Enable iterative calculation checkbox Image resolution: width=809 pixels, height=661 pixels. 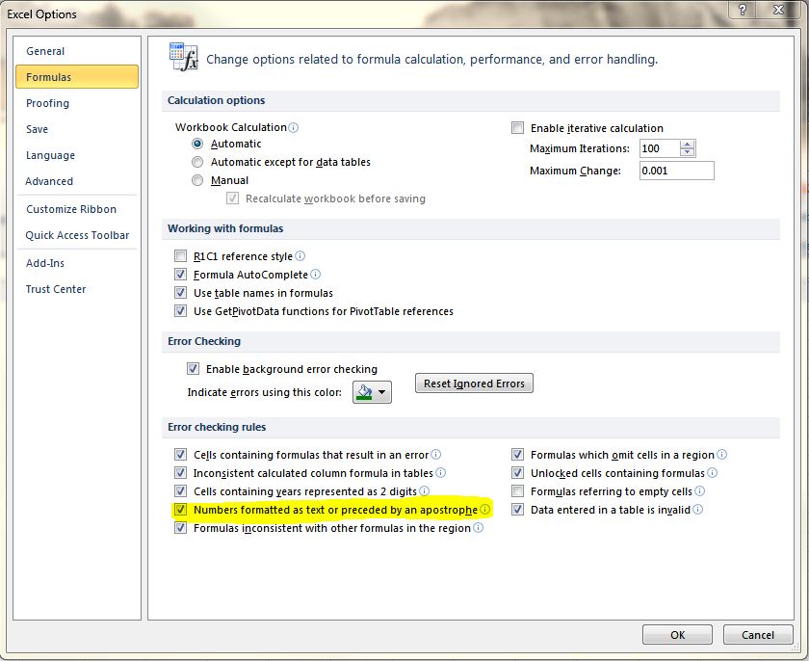point(518,128)
